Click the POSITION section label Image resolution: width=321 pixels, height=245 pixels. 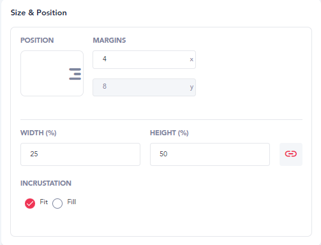(x=37, y=40)
